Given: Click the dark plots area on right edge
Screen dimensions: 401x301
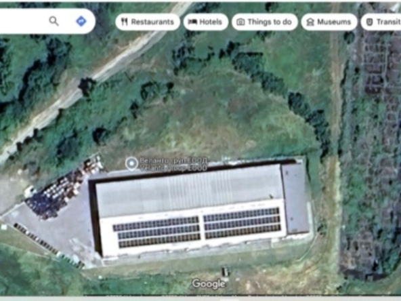Looking at the screenshot, I should [x=371, y=154].
